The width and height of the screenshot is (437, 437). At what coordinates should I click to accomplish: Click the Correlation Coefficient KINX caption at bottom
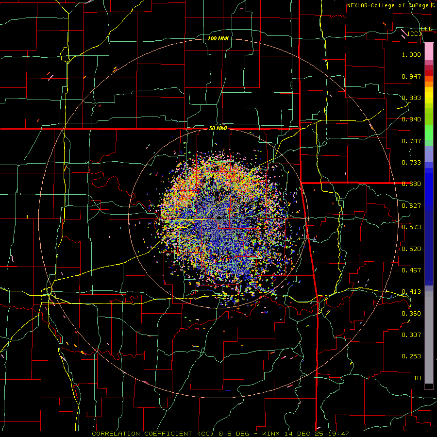220,434
